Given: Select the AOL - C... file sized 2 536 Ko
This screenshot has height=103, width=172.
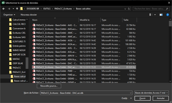Looking at the screenshot, I should coord(84,48).
